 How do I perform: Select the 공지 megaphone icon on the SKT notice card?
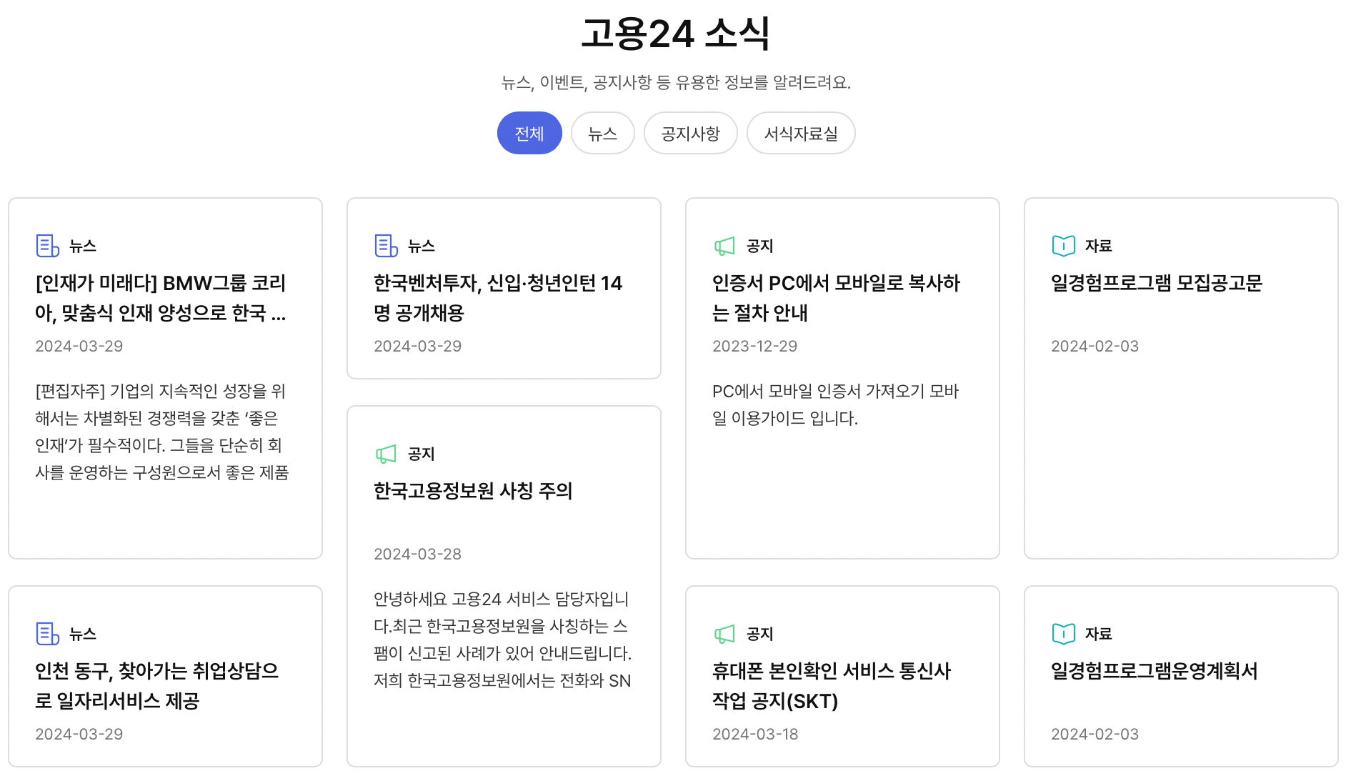[724, 633]
